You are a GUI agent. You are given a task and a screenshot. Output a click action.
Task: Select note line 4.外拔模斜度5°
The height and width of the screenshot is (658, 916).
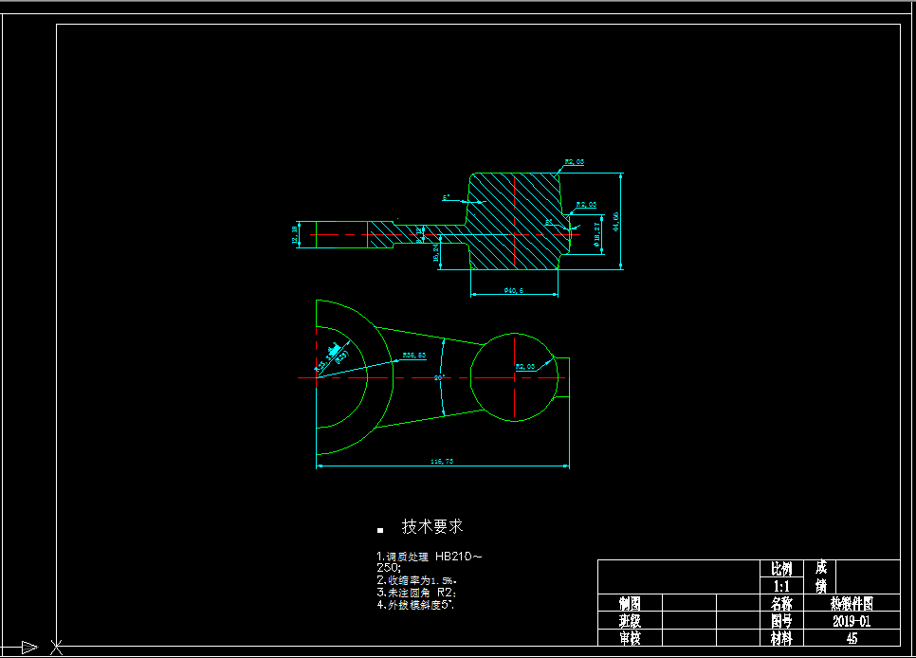pos(415,605)
